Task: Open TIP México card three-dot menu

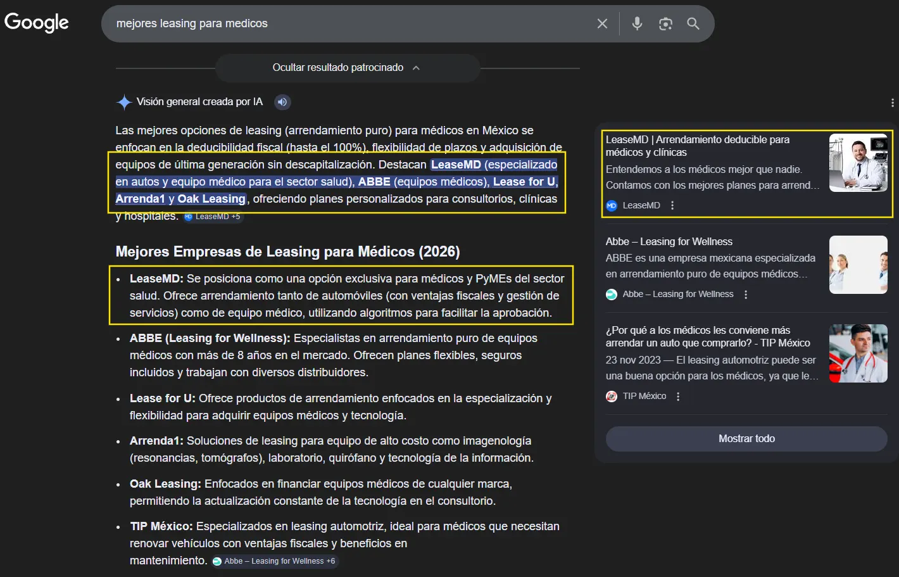Action: tap(678, 396)
